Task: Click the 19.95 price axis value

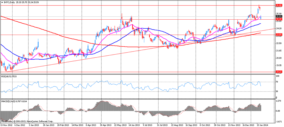Action: 278,65
